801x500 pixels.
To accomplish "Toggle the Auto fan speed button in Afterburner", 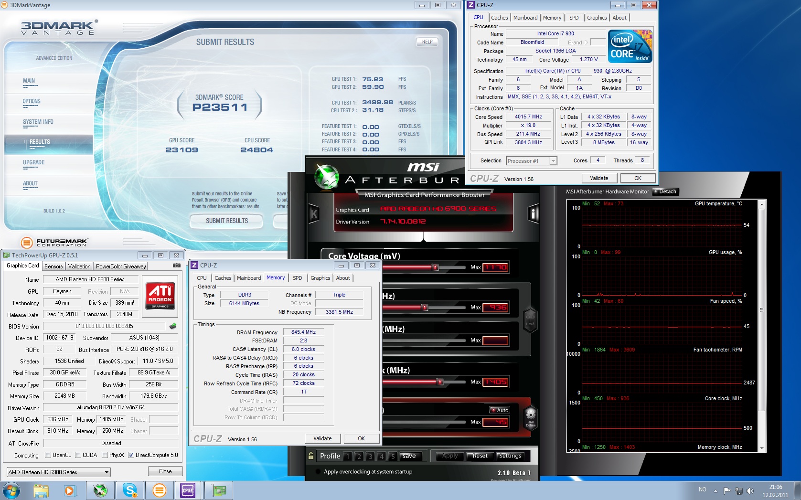I will 500,410.
